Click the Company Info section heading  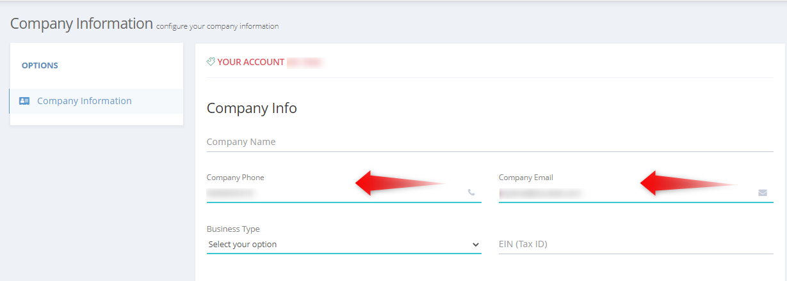point(252,108)
